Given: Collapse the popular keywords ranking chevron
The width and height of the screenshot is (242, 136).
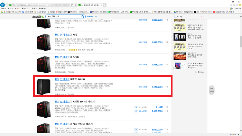Looking at the screenshot, I should click(x=241, y=17).
